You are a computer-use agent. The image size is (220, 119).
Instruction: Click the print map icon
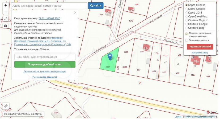[x=6, y=26]
